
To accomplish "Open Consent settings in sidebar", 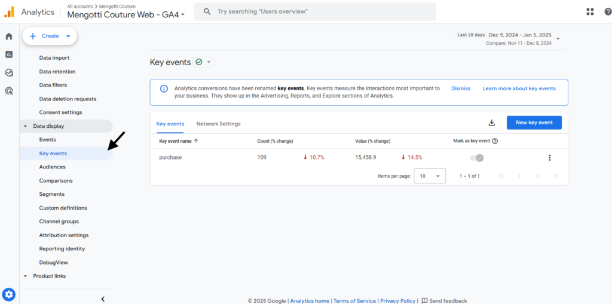I will tap(60, 112).
